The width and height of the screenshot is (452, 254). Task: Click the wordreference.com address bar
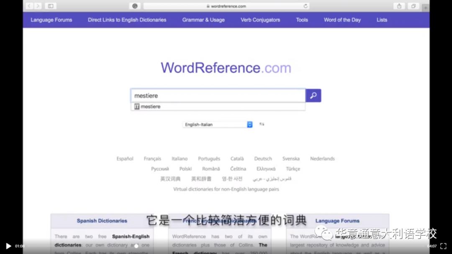(226, 6)
